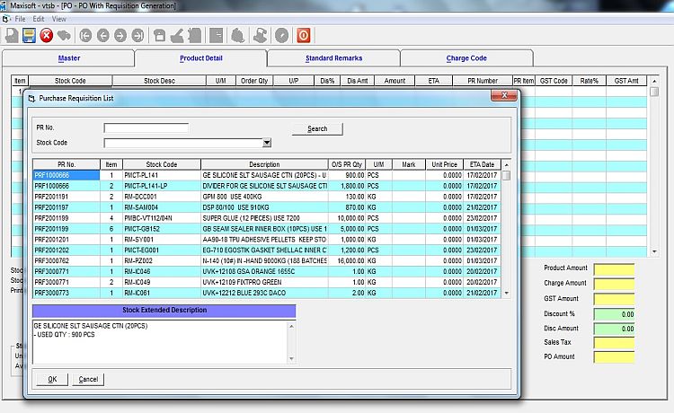Click the New document toolbar icon

[x=11, y=36]
